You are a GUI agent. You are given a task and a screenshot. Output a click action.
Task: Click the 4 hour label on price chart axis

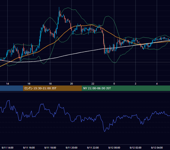coord(157,84)
